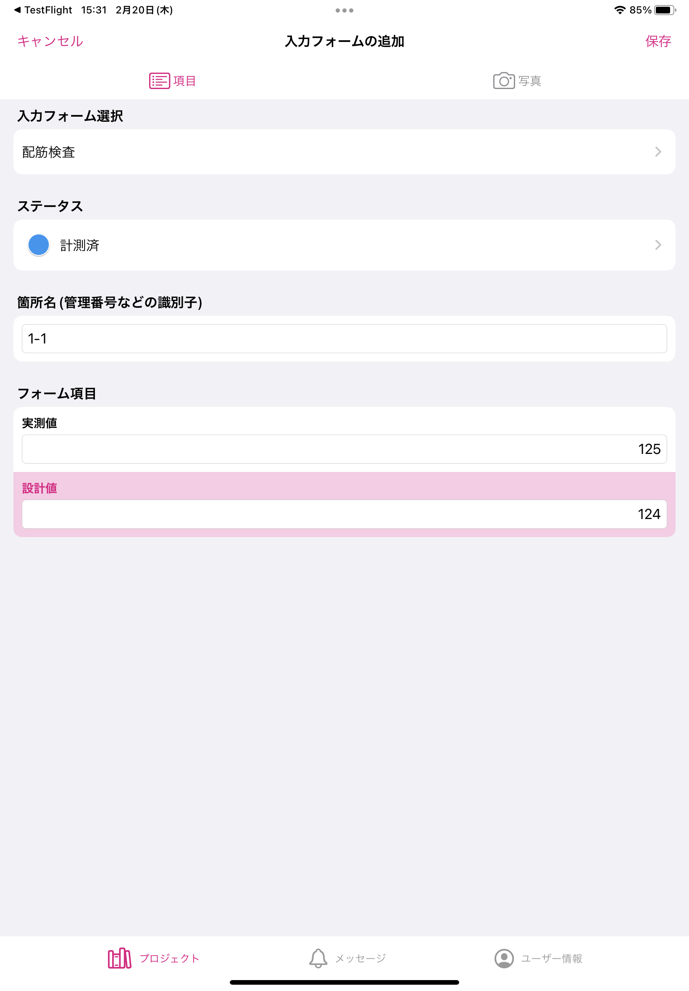This screenshot has width=689, height=991.
Task: Open the camera icon for 写真
Action: pyautogui.click(x=504, y=81)
